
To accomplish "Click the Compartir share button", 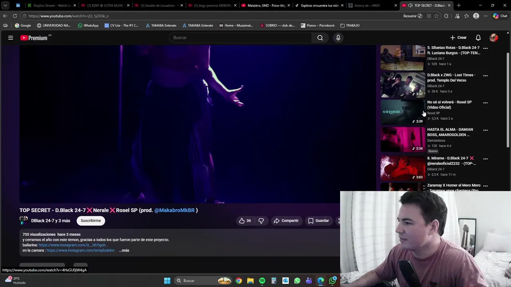I will (x=286, y=220).
